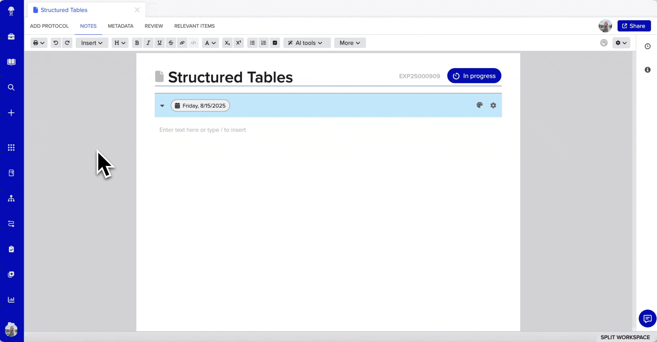Toggle underline formatting

coord(159,43)
